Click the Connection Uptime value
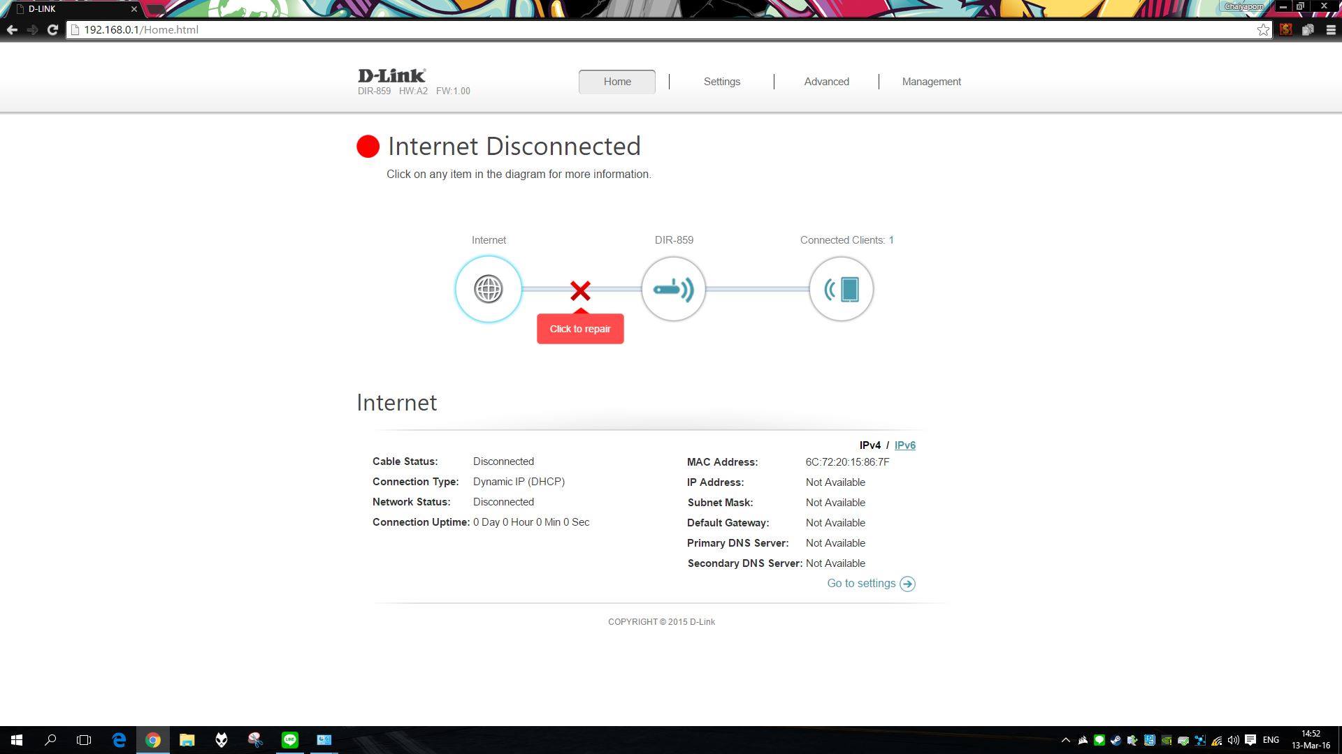 (531, 522)
